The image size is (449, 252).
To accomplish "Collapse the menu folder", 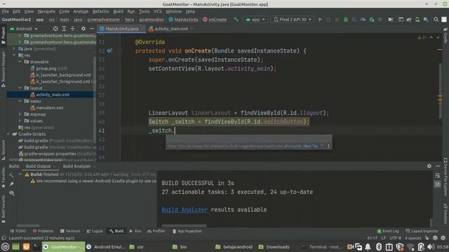I will click(x=20, y=101).
